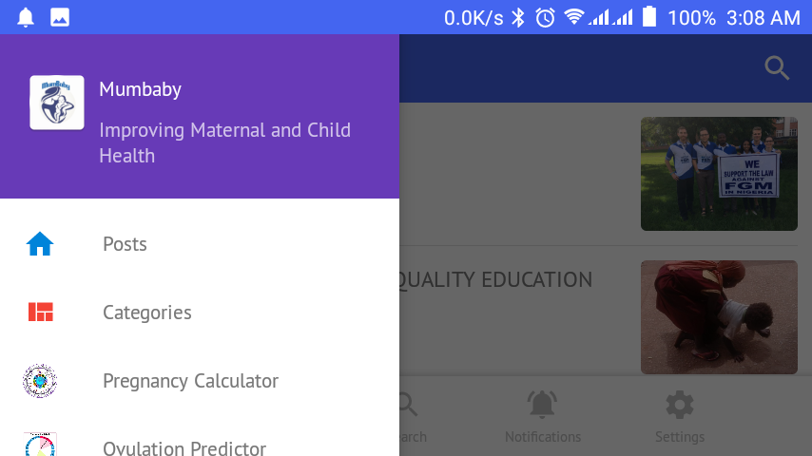Open the Settings gear in bottom bar
Image resolution: width=812 pixels, height=456 pixels.
(x=680, y=417)
